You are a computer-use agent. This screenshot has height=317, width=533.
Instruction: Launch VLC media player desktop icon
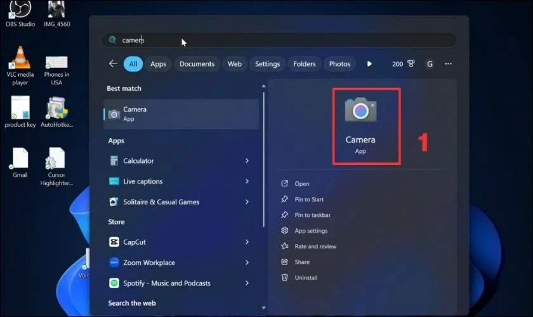pos(20,65)
